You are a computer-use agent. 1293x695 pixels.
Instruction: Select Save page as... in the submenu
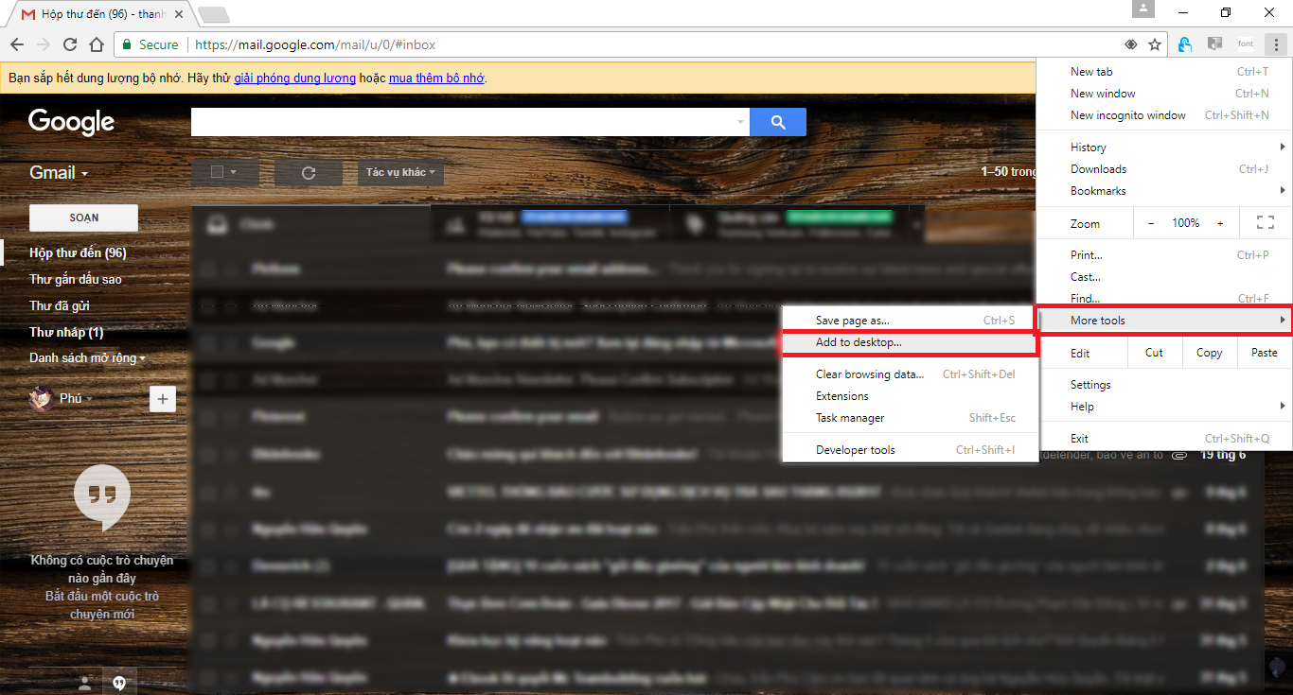coord(910,321)
